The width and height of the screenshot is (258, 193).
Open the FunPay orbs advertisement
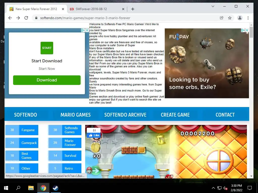tap(207, 63)
